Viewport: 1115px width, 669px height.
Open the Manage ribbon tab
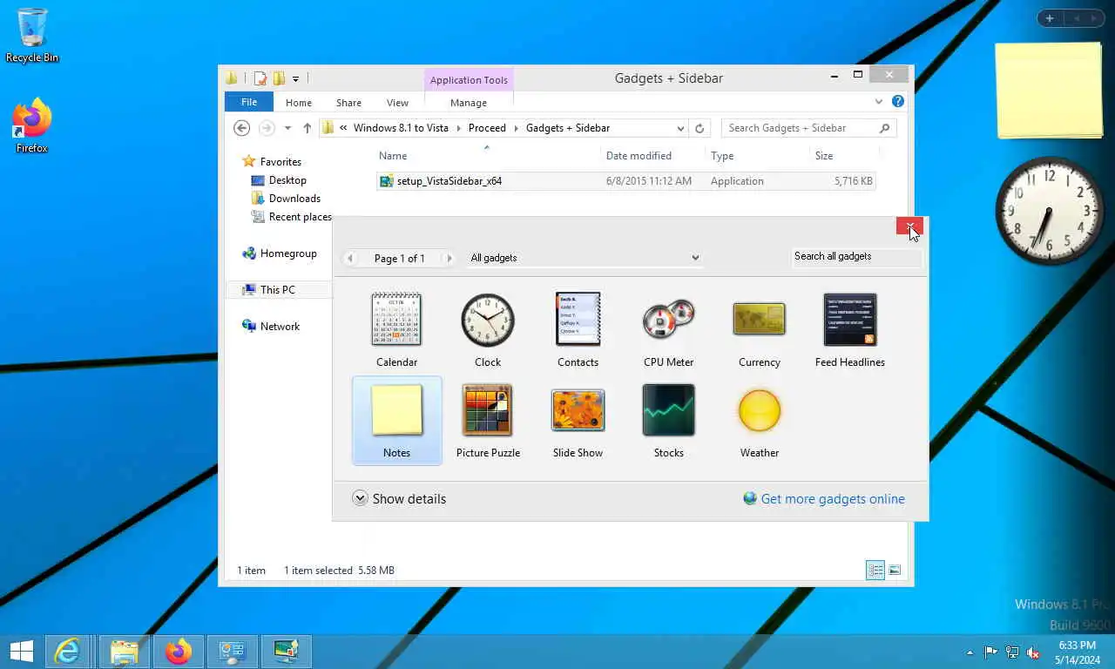click(468, 102)
